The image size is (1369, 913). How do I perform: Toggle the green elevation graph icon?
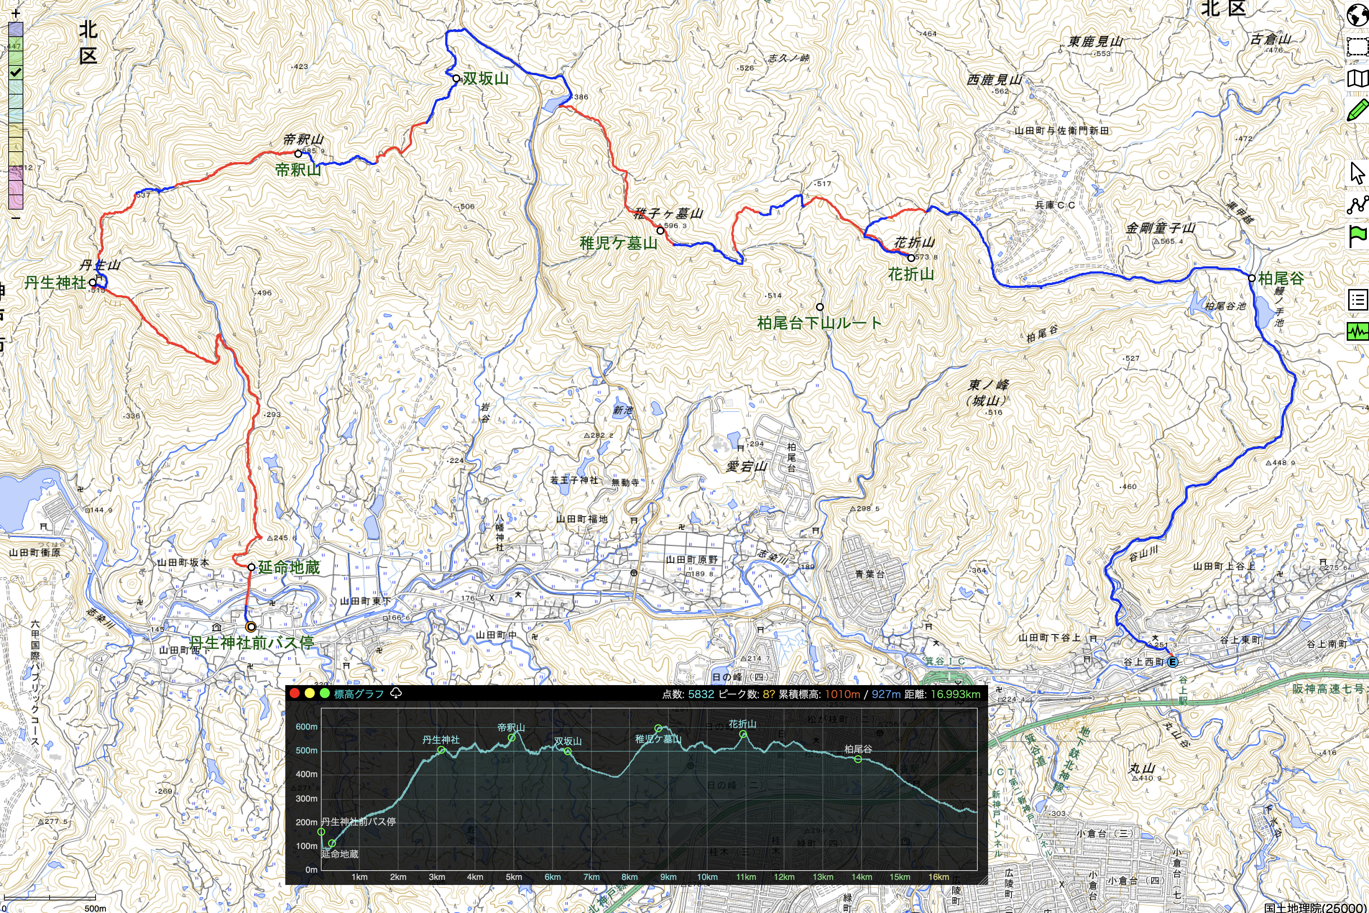pos(1358,331)
